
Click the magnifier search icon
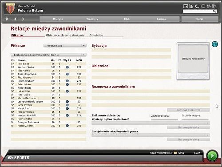(x=215, y=11)
